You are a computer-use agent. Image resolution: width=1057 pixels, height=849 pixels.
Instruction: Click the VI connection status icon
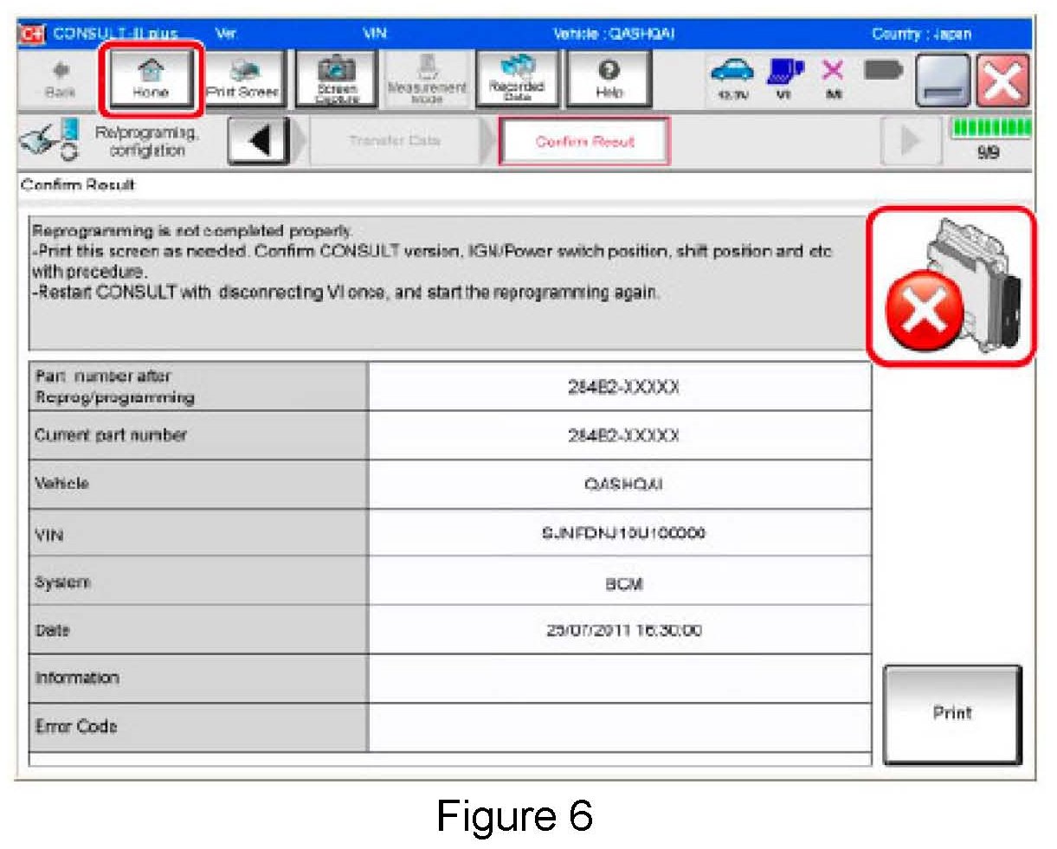tap(784, 79)
